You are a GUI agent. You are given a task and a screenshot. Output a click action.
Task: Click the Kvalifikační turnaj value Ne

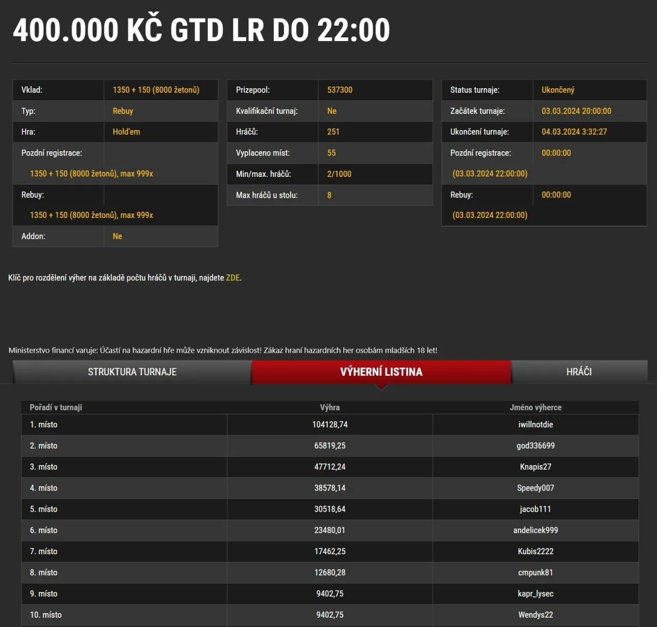(x=332, y=111)
